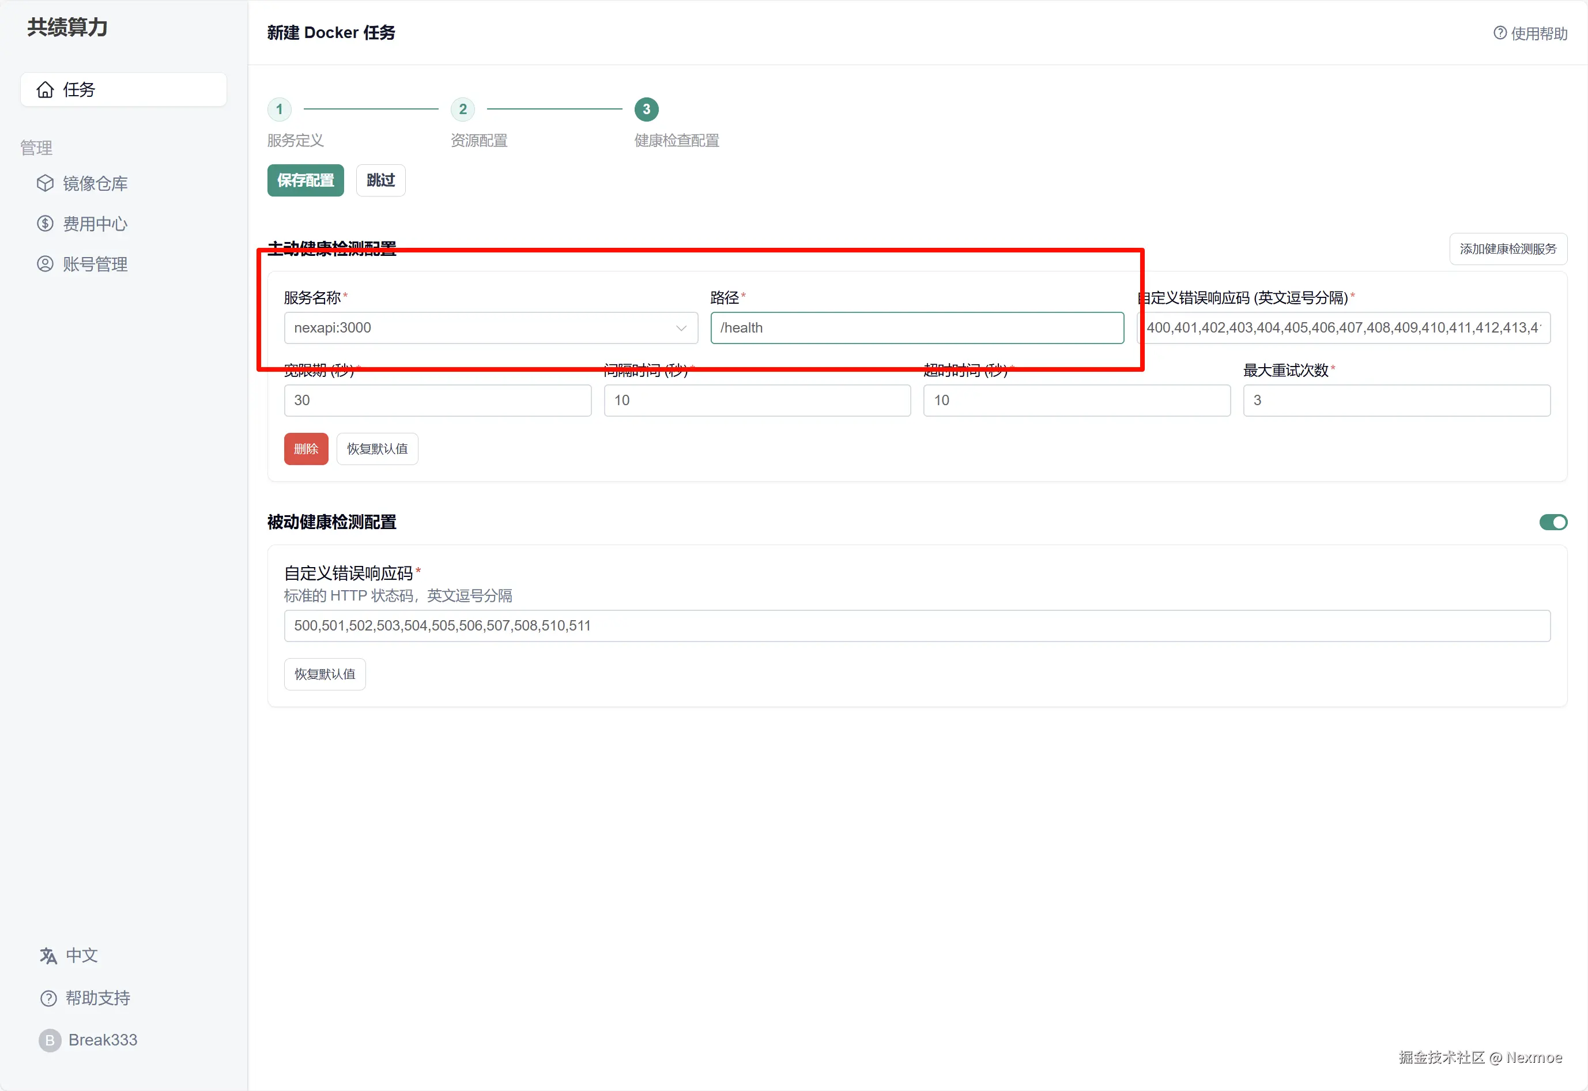Click the question mark icon for 帮助支持
The height and width of the screenshot is (1091, 1588).
point(48,998)
